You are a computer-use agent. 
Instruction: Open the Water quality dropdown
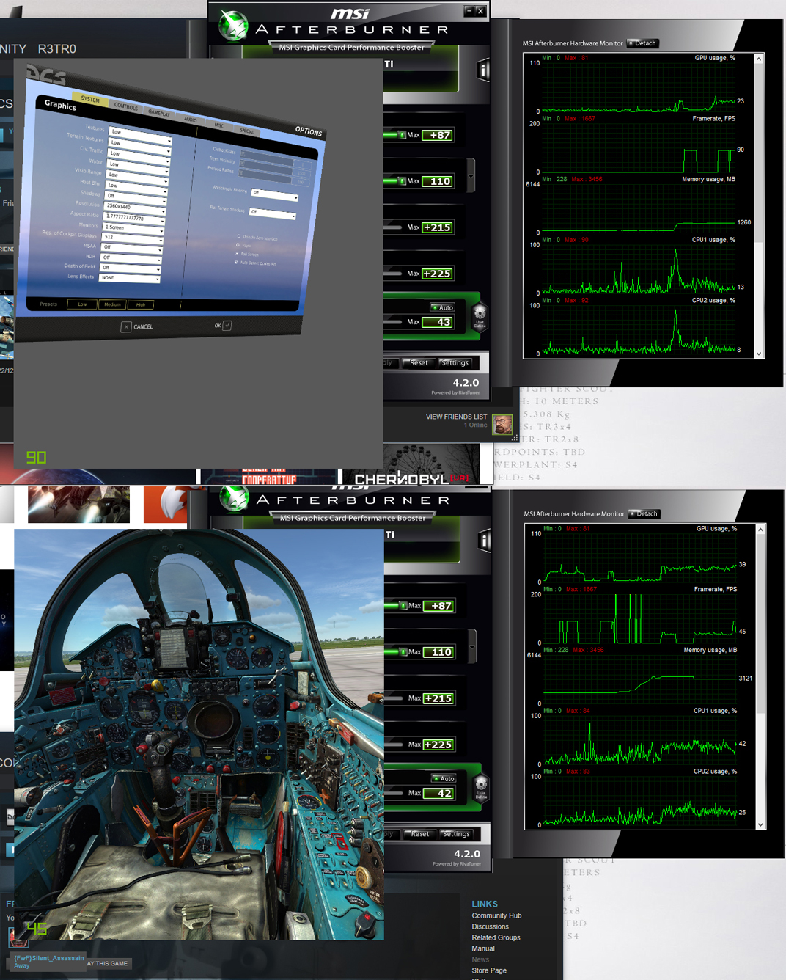(x=137, y=167)
